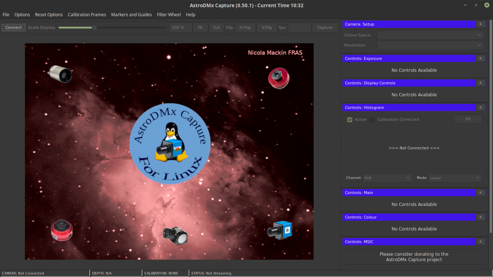The width and height of the screenshot is (493, 277).
Task: Click the blue box camera icon
Action: coord(280,230)
